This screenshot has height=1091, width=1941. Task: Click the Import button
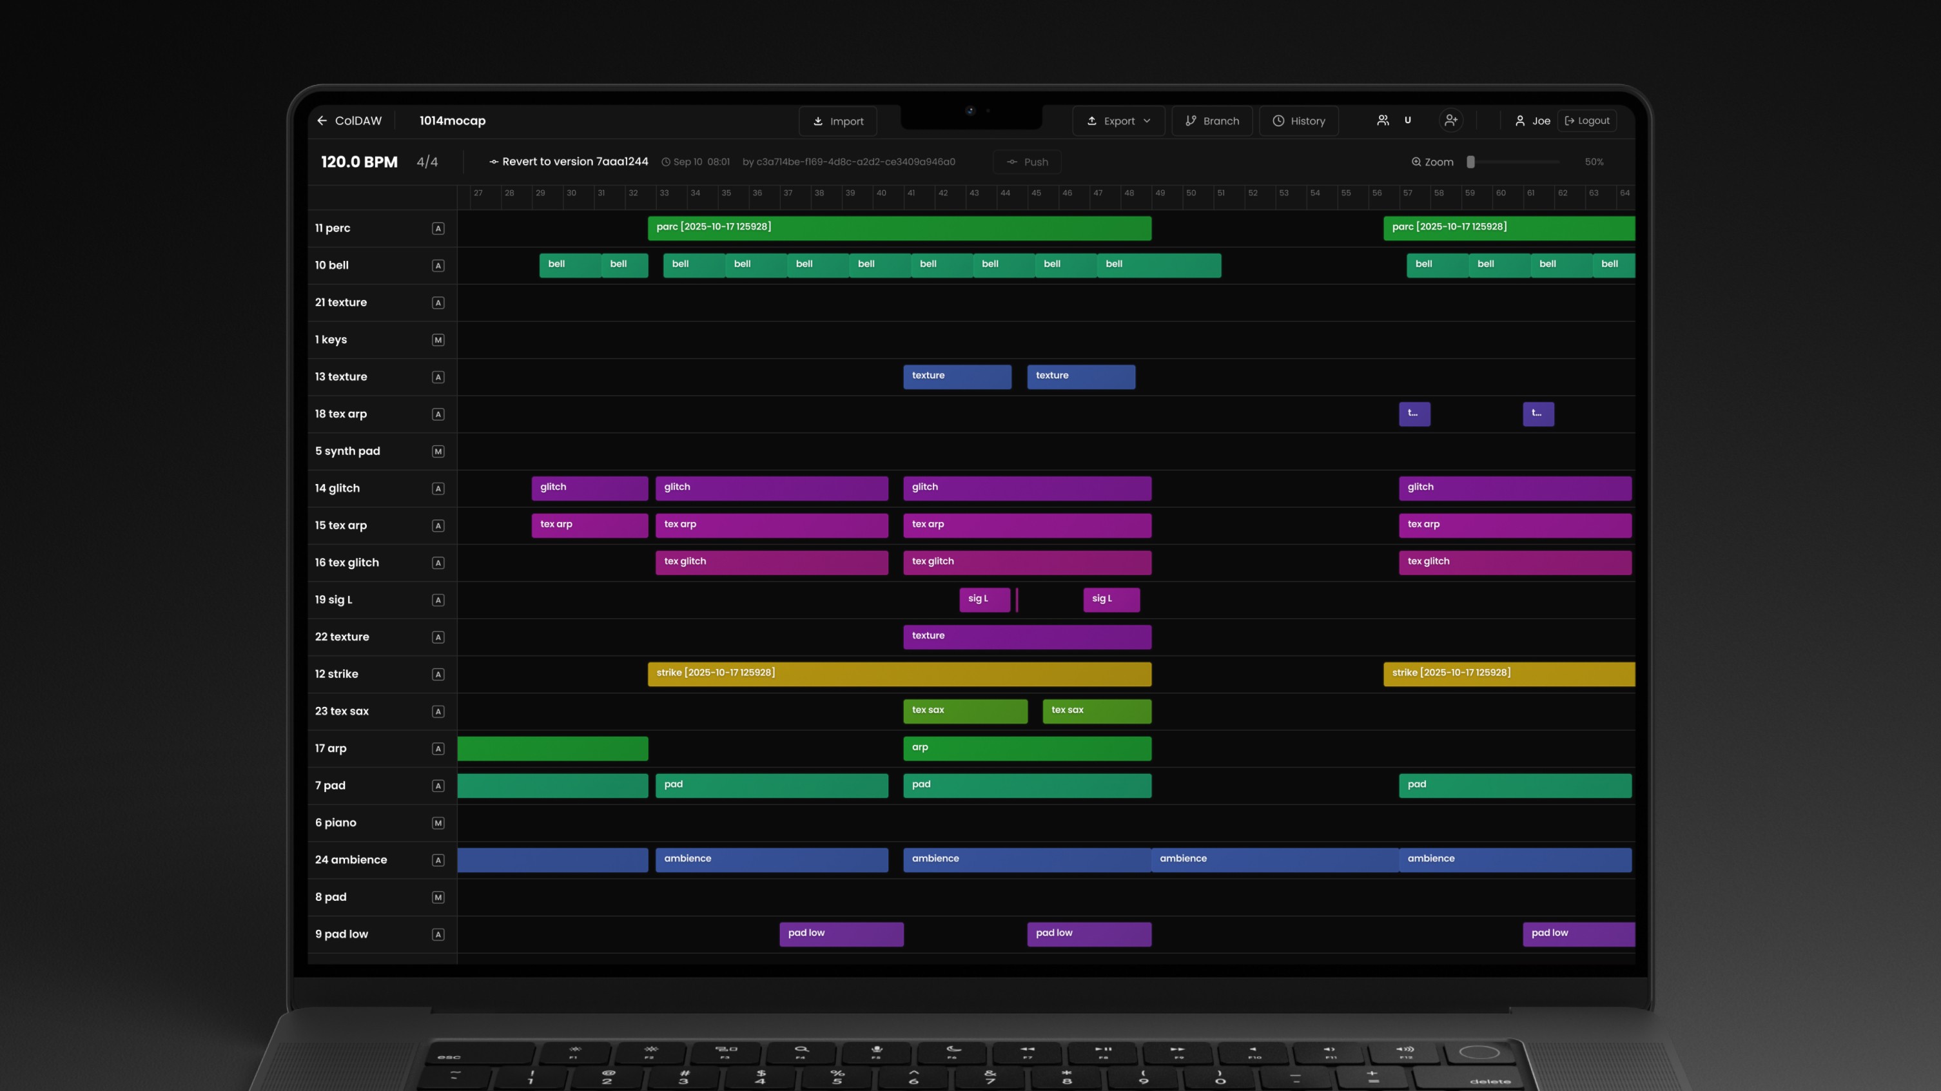click(x=838, y=121)
